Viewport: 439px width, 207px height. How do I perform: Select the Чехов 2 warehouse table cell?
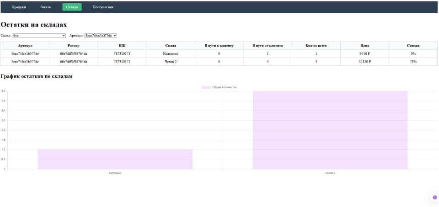(171, 62)
